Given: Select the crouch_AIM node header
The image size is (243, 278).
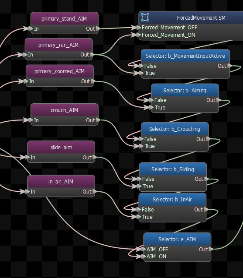Looking at the screenshot, I should (x=64, y=110).
